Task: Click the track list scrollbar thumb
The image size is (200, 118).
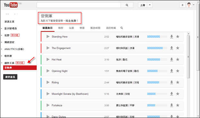Action: pyautogui.click(x=188, y=57)
